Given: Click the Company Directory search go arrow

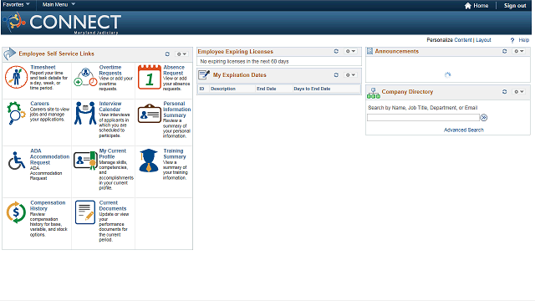Looking at the screenshot, I should (x=484, y=118).
